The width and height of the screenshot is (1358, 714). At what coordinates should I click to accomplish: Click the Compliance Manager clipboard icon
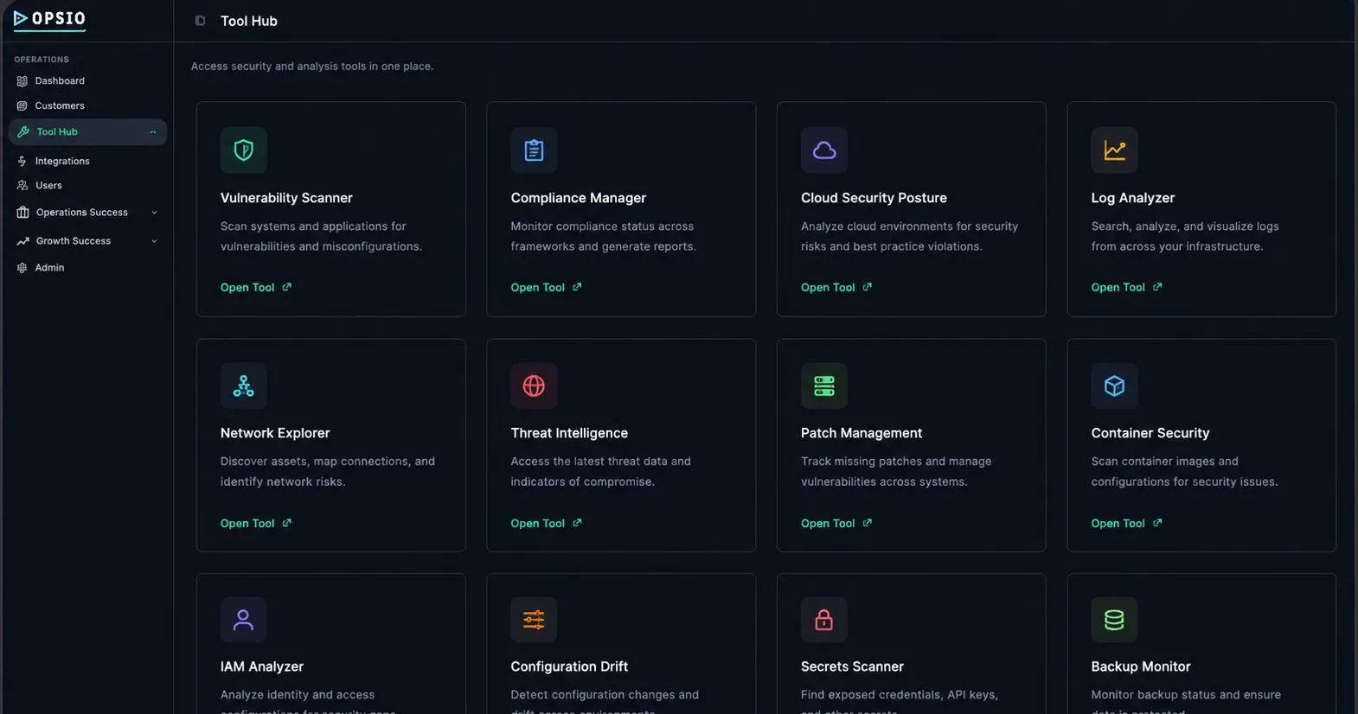point(534,150)
